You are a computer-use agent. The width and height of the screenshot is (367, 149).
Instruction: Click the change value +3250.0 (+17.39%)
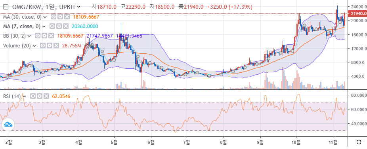coord(229,7)
